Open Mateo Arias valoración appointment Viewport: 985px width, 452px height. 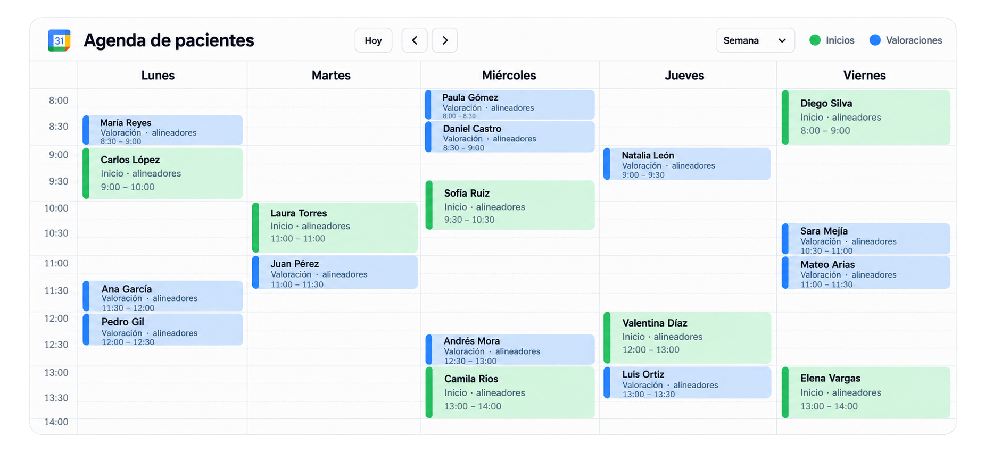click(x=866, y=273)
